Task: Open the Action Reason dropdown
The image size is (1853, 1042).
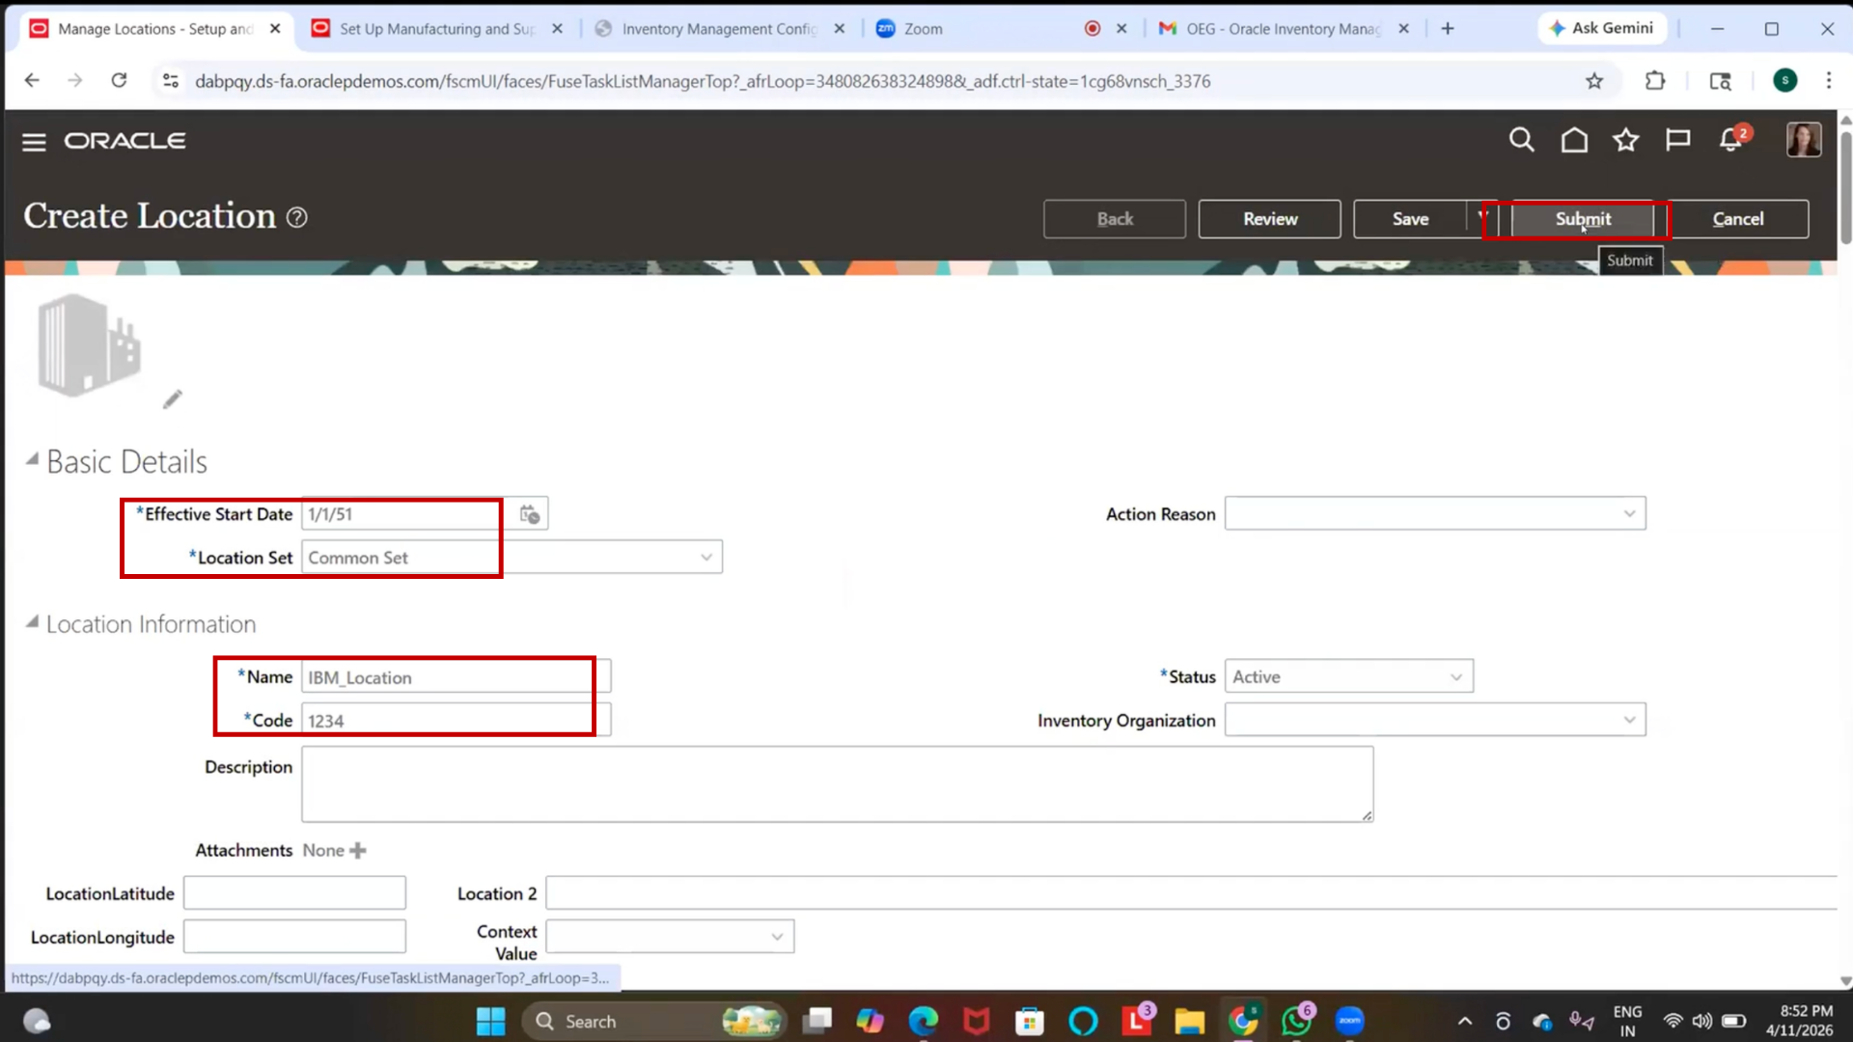Action: coord(1629,514)
